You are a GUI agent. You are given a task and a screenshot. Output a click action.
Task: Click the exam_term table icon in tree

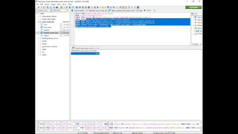click(x=42, y=27)
